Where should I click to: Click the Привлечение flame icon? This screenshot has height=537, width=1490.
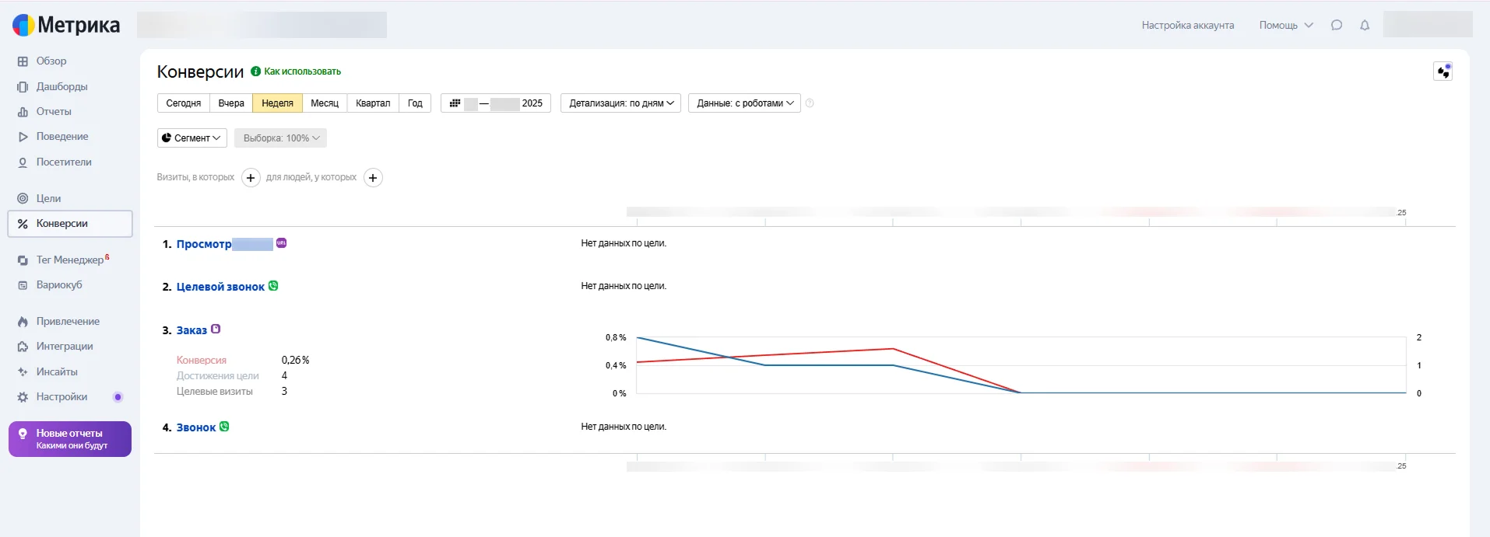click(x=23, y=322)
